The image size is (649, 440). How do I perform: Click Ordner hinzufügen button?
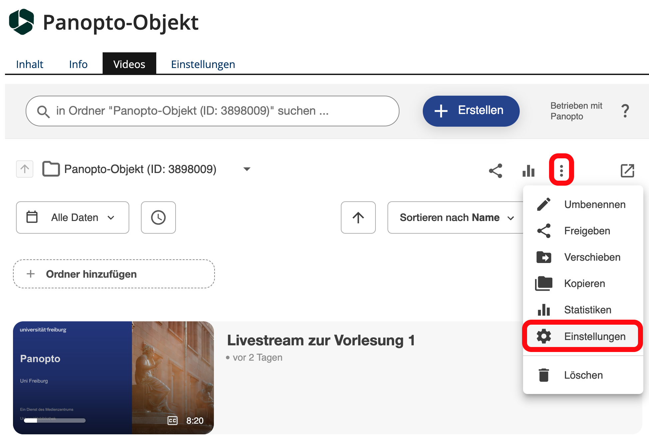(114, 274)
